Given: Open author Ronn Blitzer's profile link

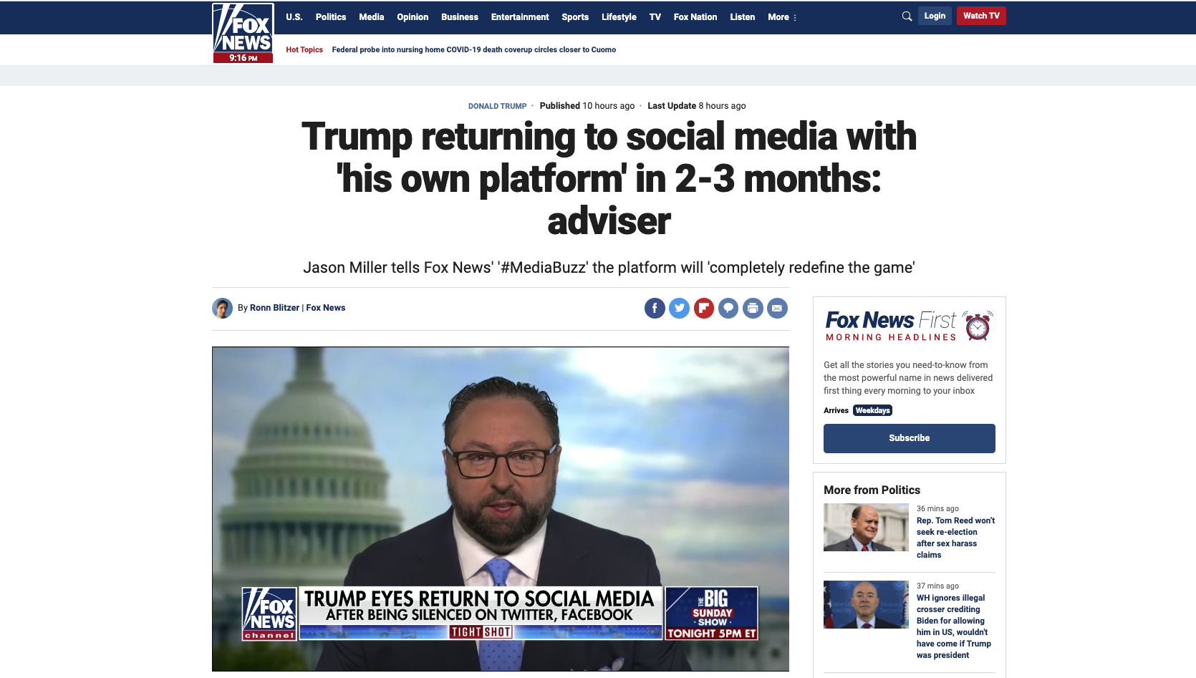Looking at the screenshot, I should [x=274, y=308].
